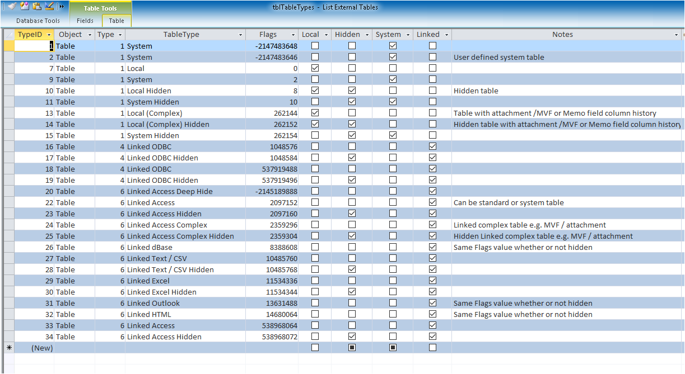The height and width of the screenshot is (374, 685).
Task: Toggle System checkbox in the (New) row
Action: [393, 348]
